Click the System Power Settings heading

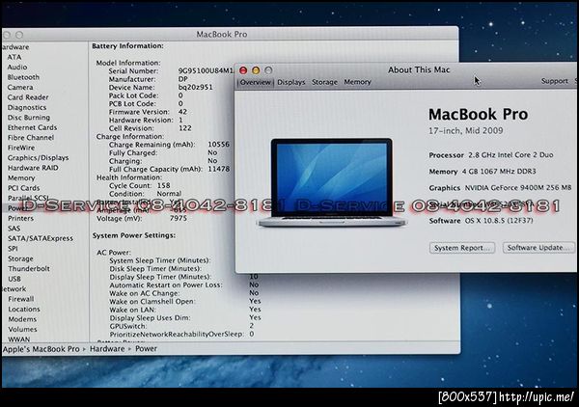134,235
